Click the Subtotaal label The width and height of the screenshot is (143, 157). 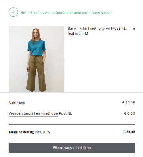click(17, 103)
